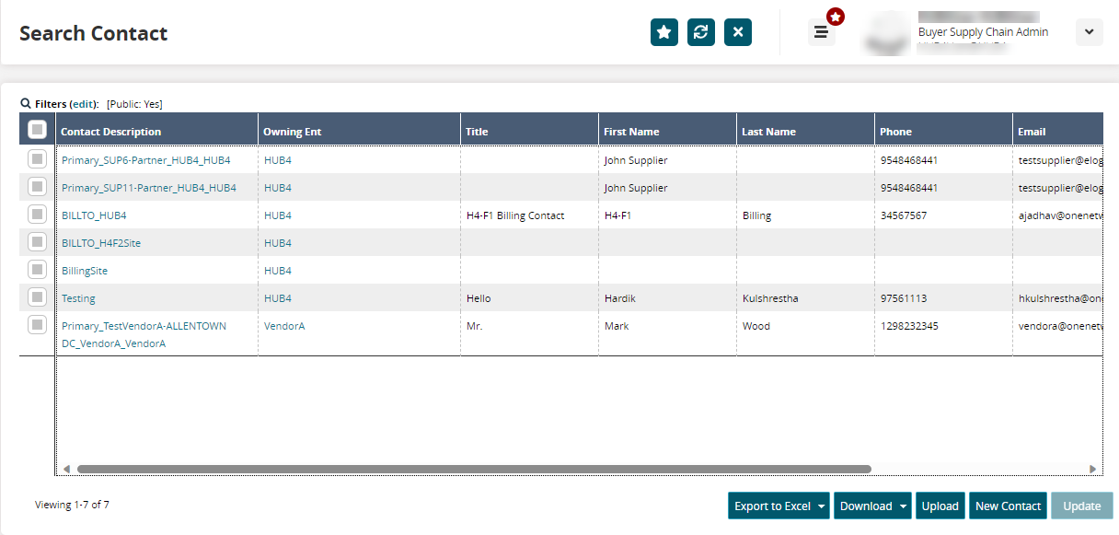Image resolution: width=1119 pixels, height=535 pixels.
Task: Open the filters edit link
Action: pyautogui.click(x=84, y=105)
